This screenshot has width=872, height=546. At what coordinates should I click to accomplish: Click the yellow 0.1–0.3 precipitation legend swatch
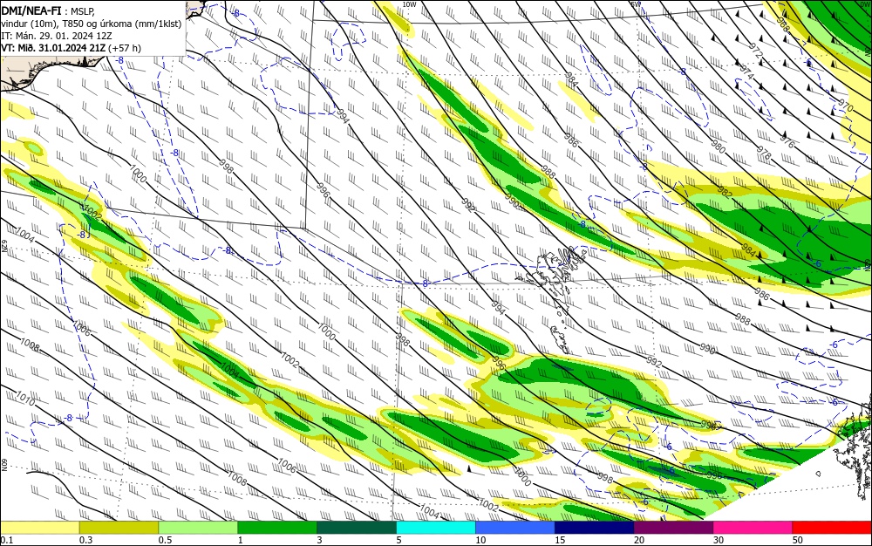[x=40, y=528]
